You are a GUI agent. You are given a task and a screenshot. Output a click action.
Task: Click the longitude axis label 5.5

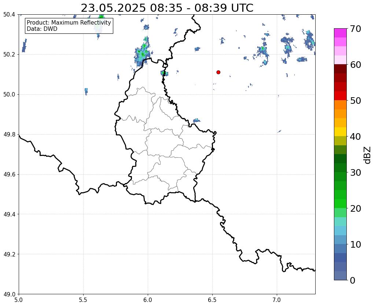83,300
